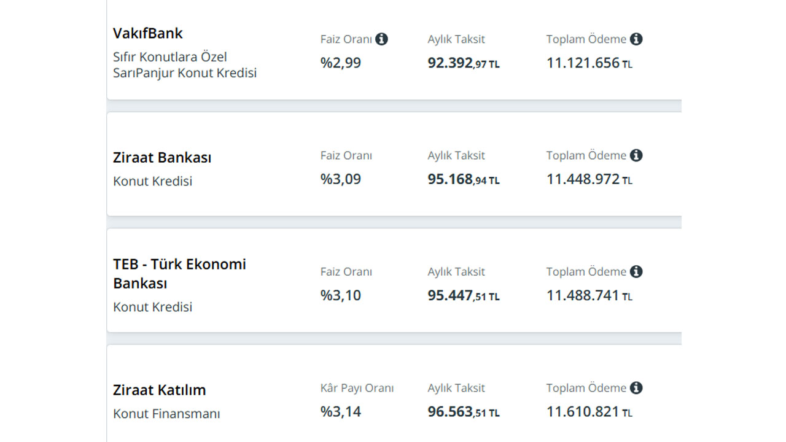
Task: Select Ziraat Katılım total payment 11.610.821 TL
Action: (589, 412)
